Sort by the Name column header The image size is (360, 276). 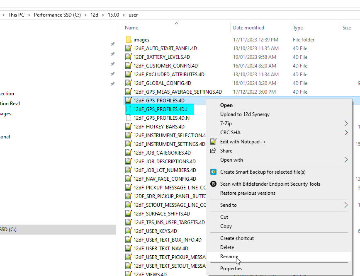(x=131, y=28)
